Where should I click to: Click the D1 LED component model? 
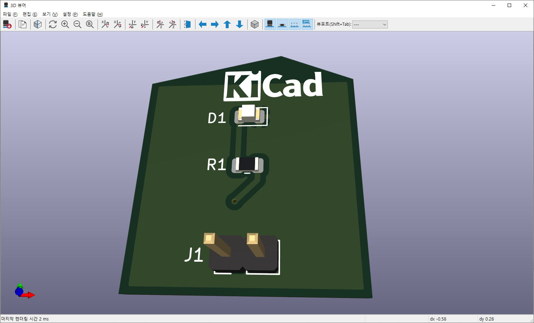249,114
